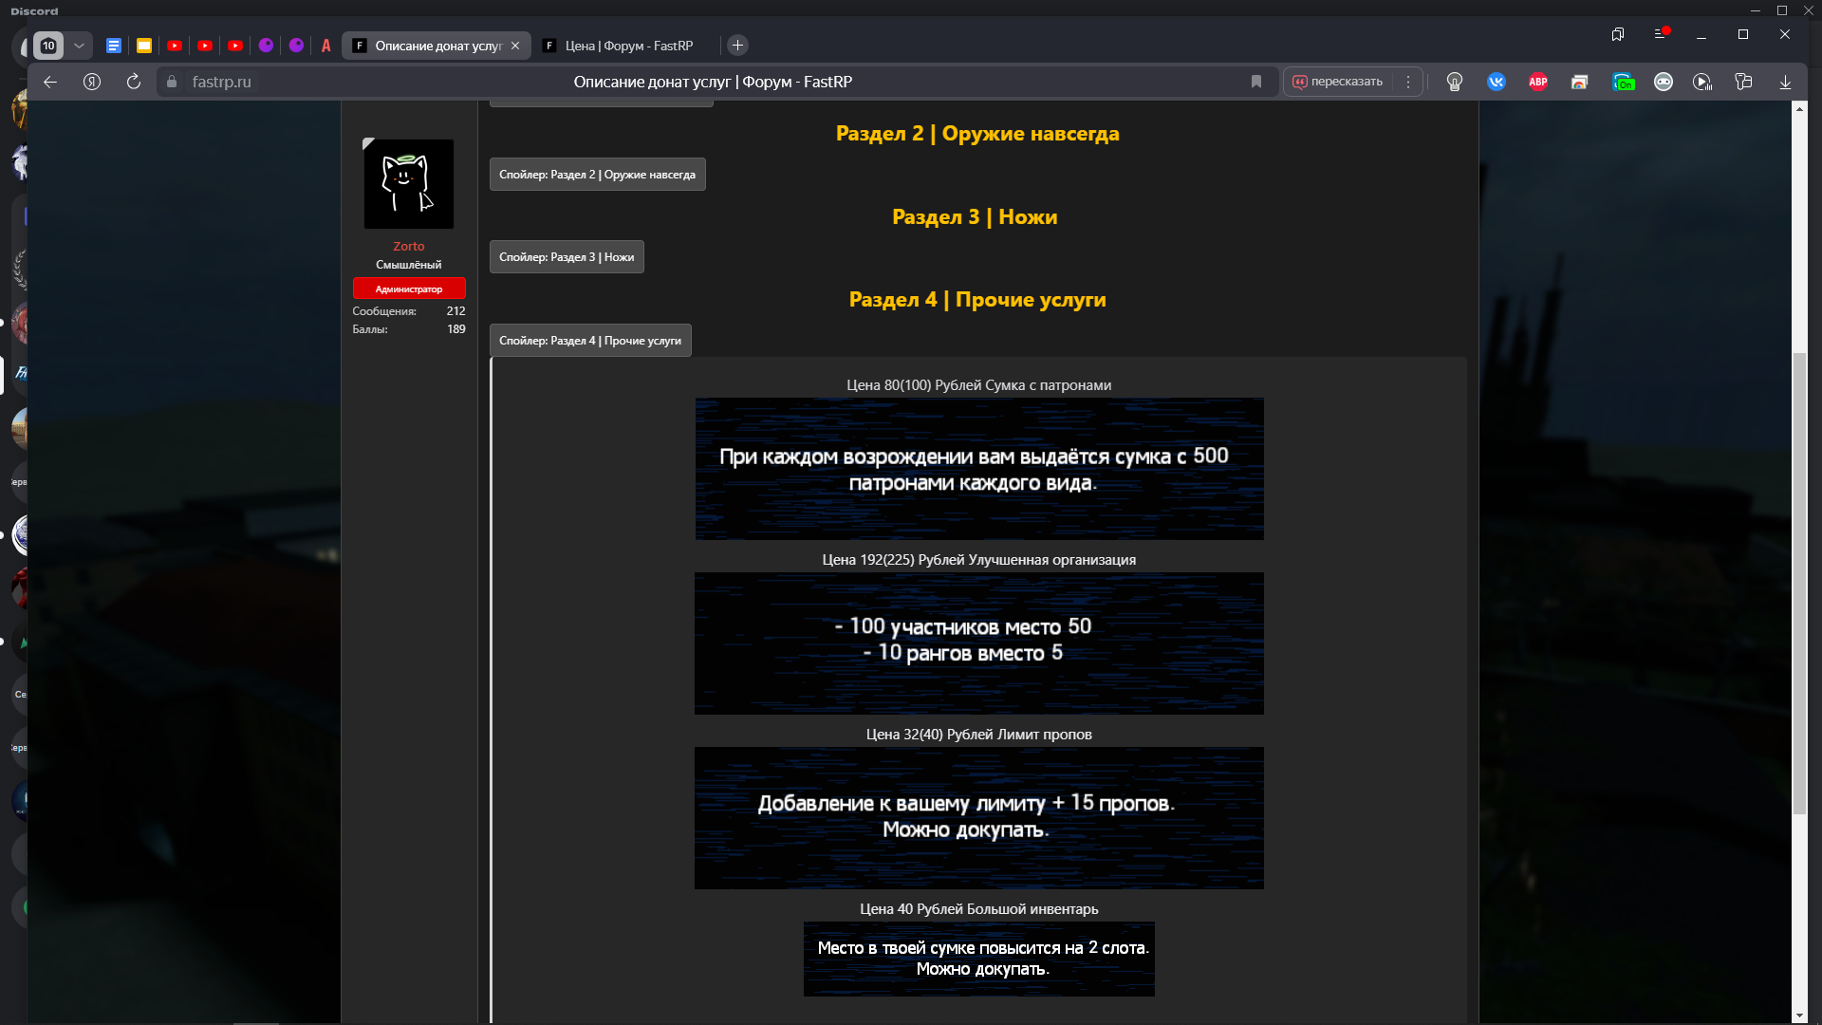Click the Баллы count 189
Viewport: 1822px width, 1025px height.
coord(455,329)
